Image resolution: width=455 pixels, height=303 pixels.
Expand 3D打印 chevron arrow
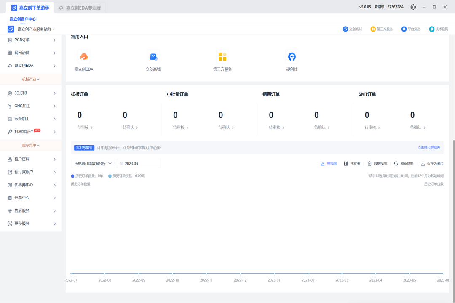click(x=54, y=93)
